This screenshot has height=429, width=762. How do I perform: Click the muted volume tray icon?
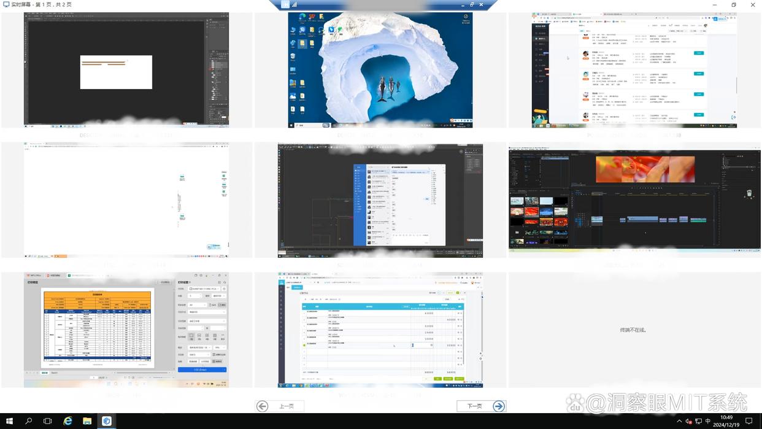pyautogui.click(x=688, y=422)
